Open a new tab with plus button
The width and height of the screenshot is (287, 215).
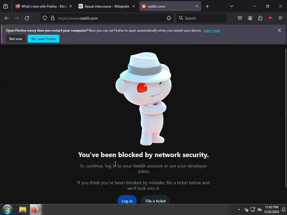click(x=207, y=6)
